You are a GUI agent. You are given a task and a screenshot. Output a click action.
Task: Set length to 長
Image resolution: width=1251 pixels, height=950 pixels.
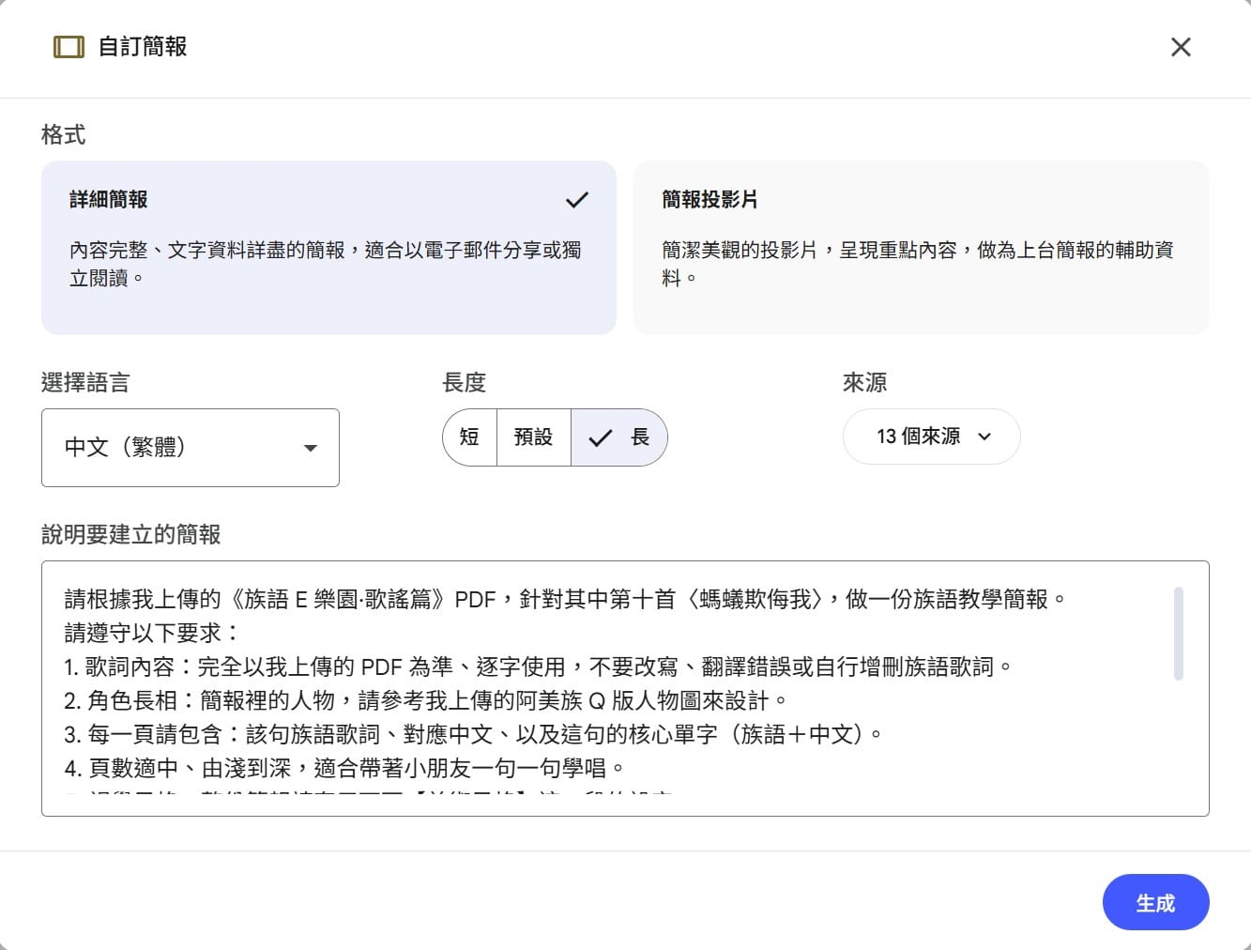pos(619,437)
